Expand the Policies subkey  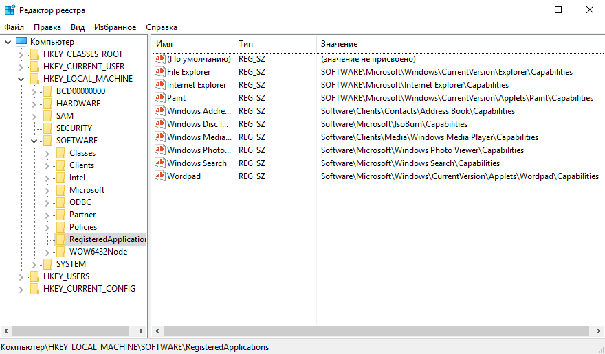pos(47,228)
